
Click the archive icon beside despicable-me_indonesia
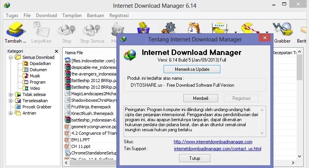tap(68, 67)
